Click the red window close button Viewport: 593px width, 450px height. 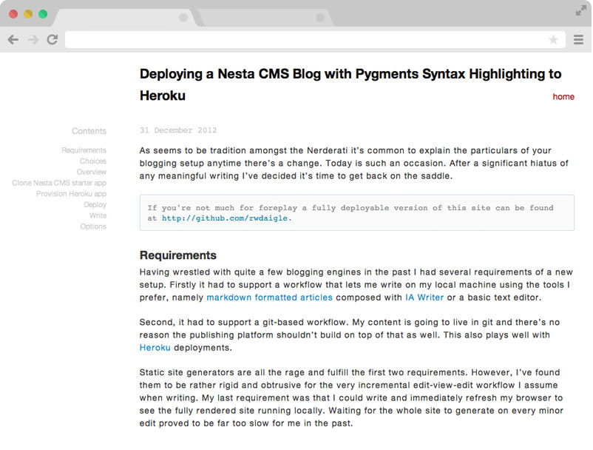[13, 14]
